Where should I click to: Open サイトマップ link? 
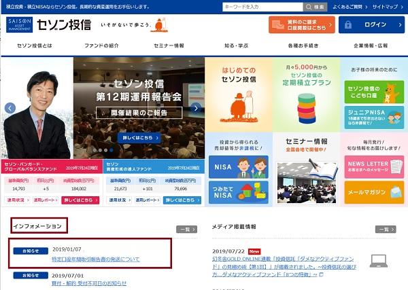(x=388, y=7)
